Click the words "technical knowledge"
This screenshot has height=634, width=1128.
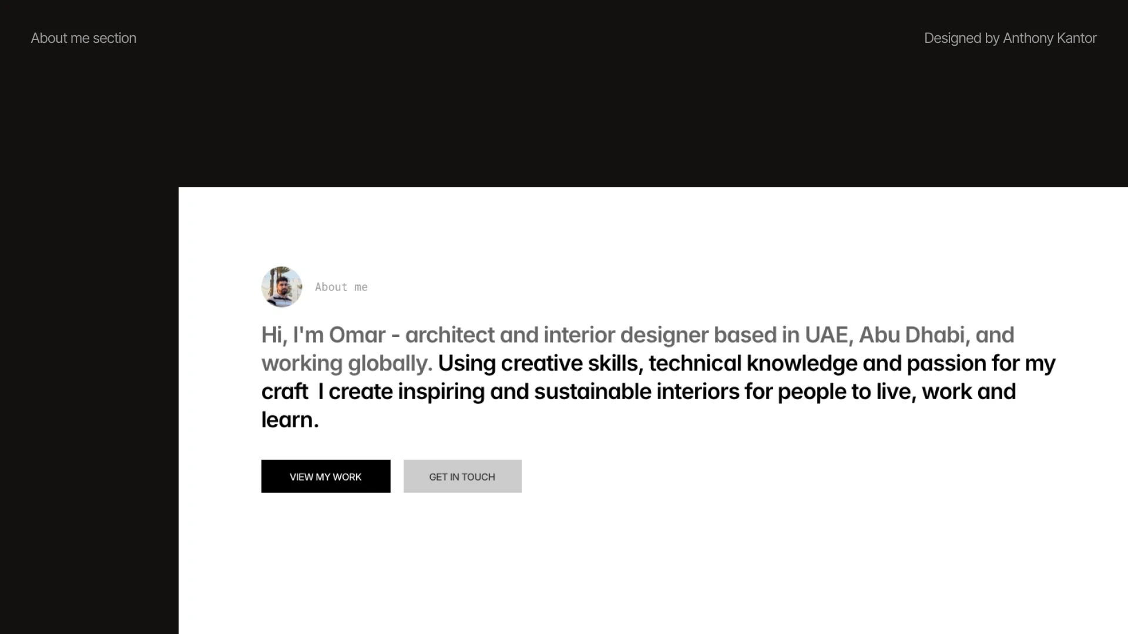753,363
